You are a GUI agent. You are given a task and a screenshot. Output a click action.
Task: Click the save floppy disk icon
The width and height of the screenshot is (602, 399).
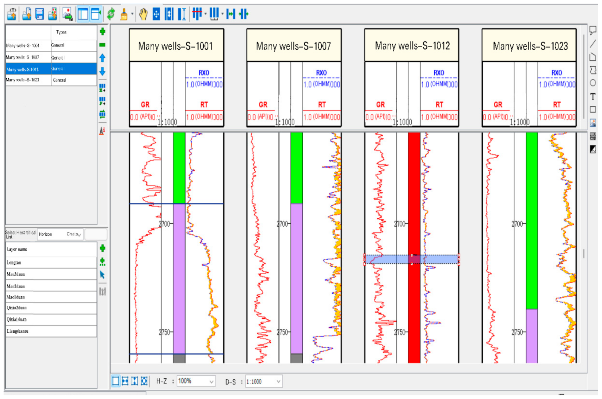(x=39, y=14)
